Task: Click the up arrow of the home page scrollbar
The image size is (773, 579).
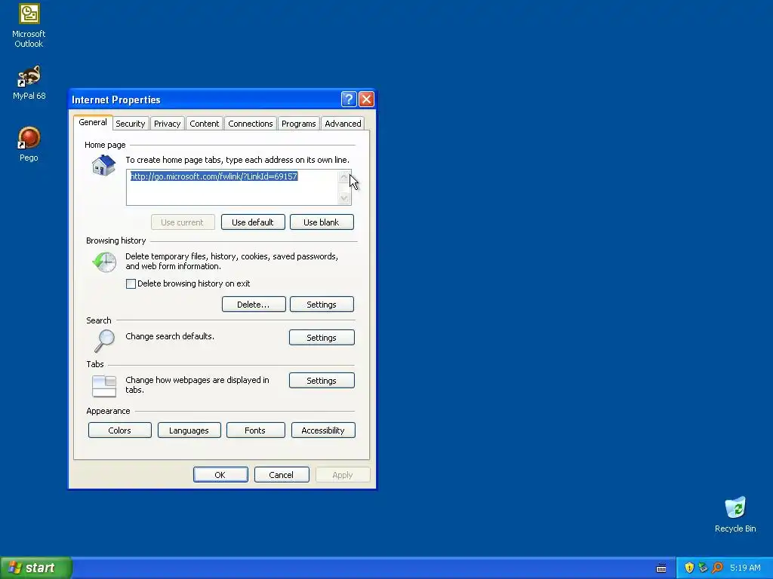Action: 344,176
